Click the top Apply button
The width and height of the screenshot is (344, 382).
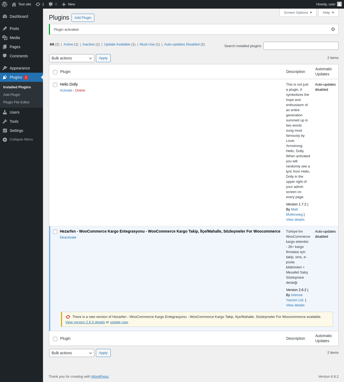[x=103, y=58]
